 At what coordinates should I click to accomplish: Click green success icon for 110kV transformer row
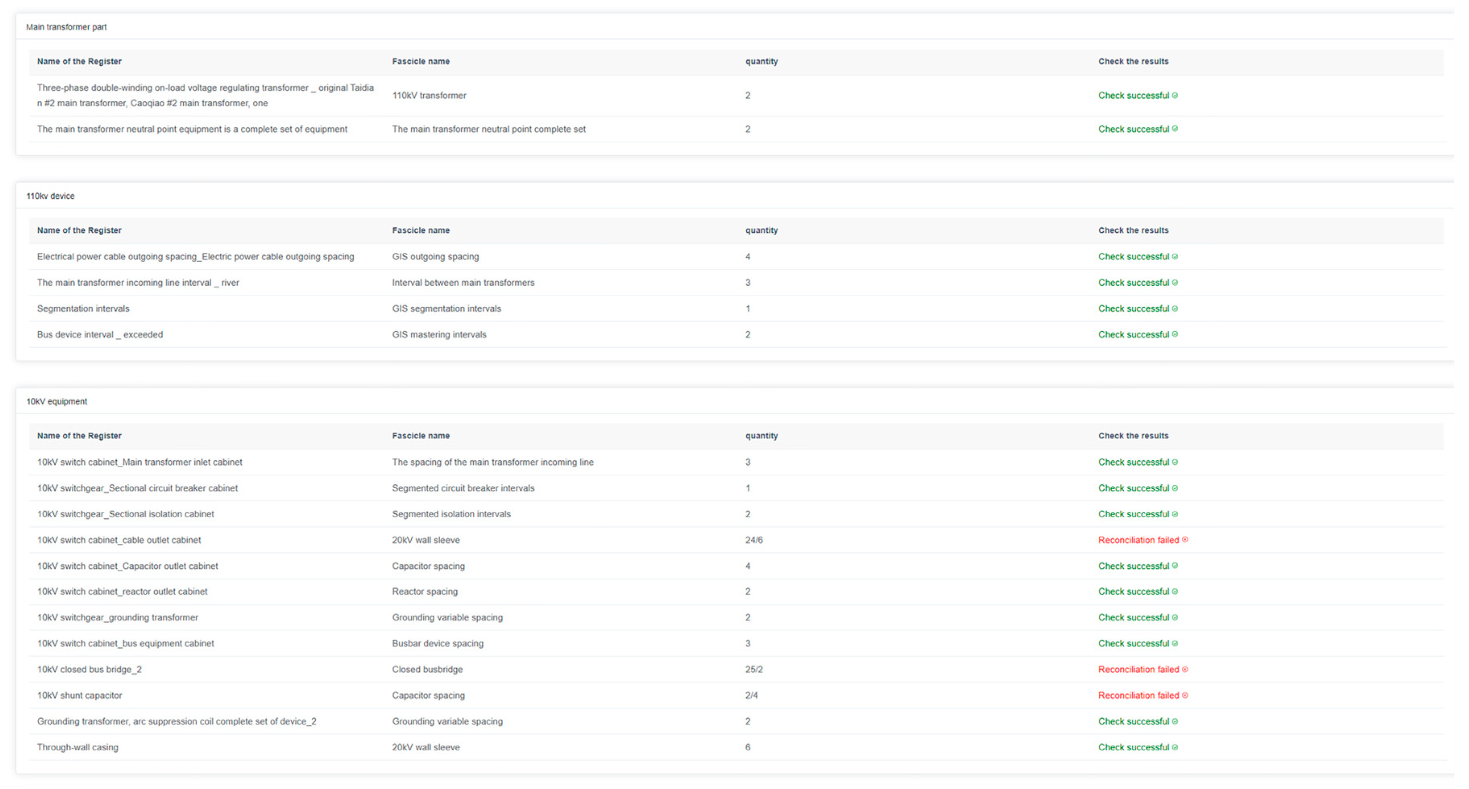pyautogui.click(x=1175, y=95)
